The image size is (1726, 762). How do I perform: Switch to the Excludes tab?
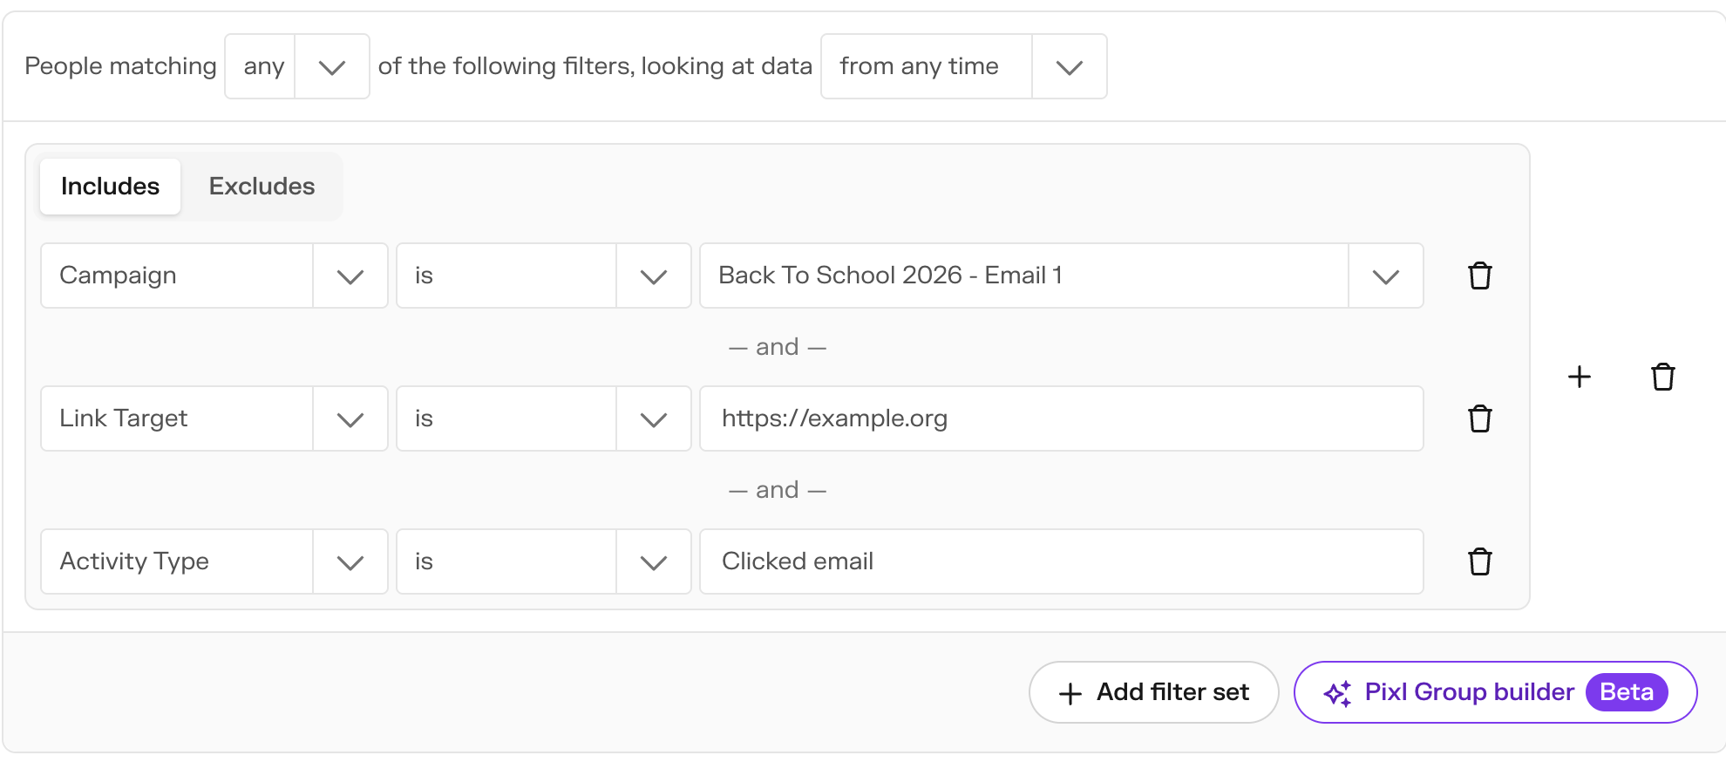[x=262, y=187]
